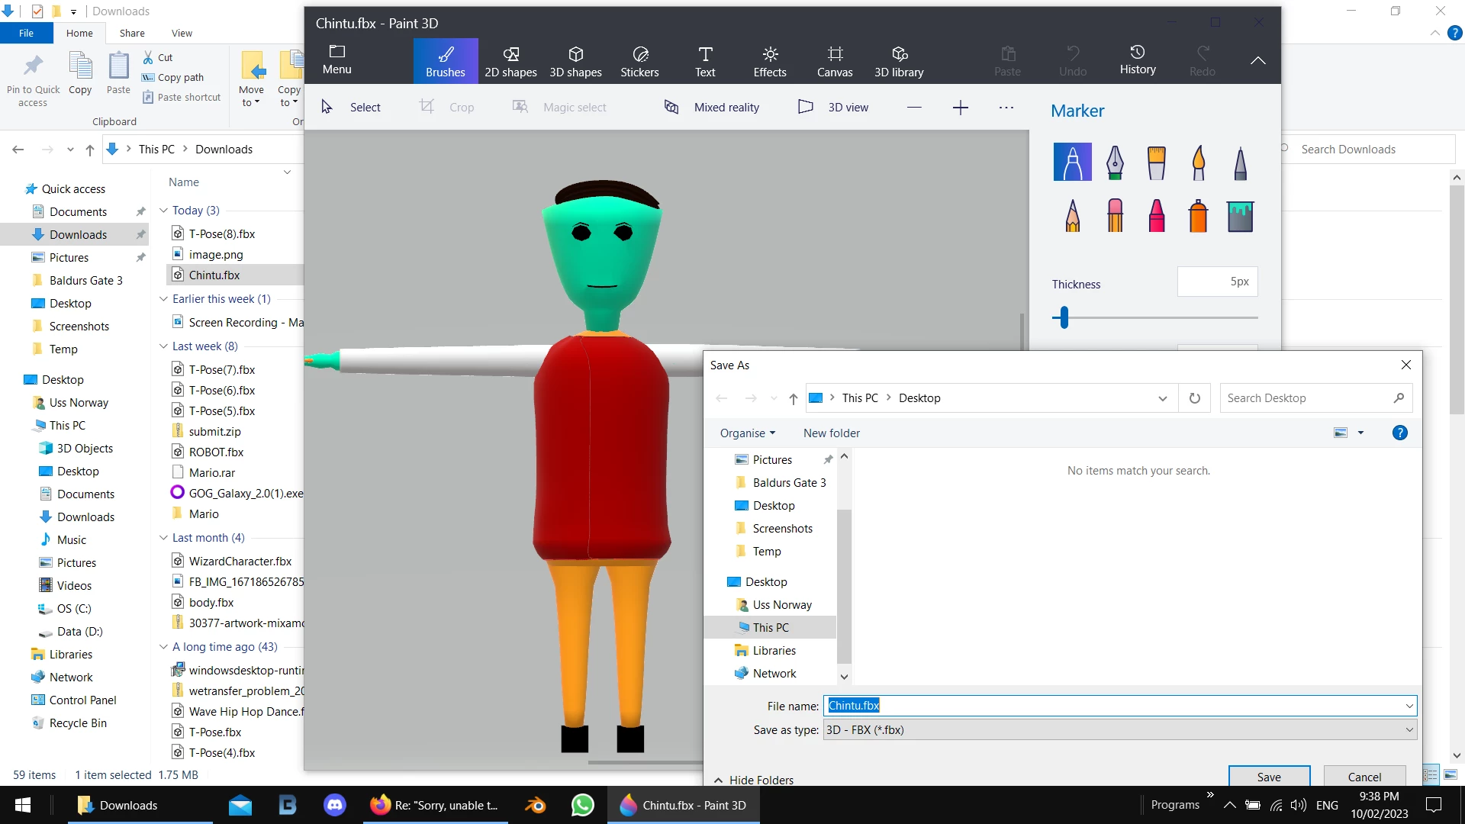1465x824 pixels.
Task: Select the Crayon brush
Action: tap(1157, 216)
